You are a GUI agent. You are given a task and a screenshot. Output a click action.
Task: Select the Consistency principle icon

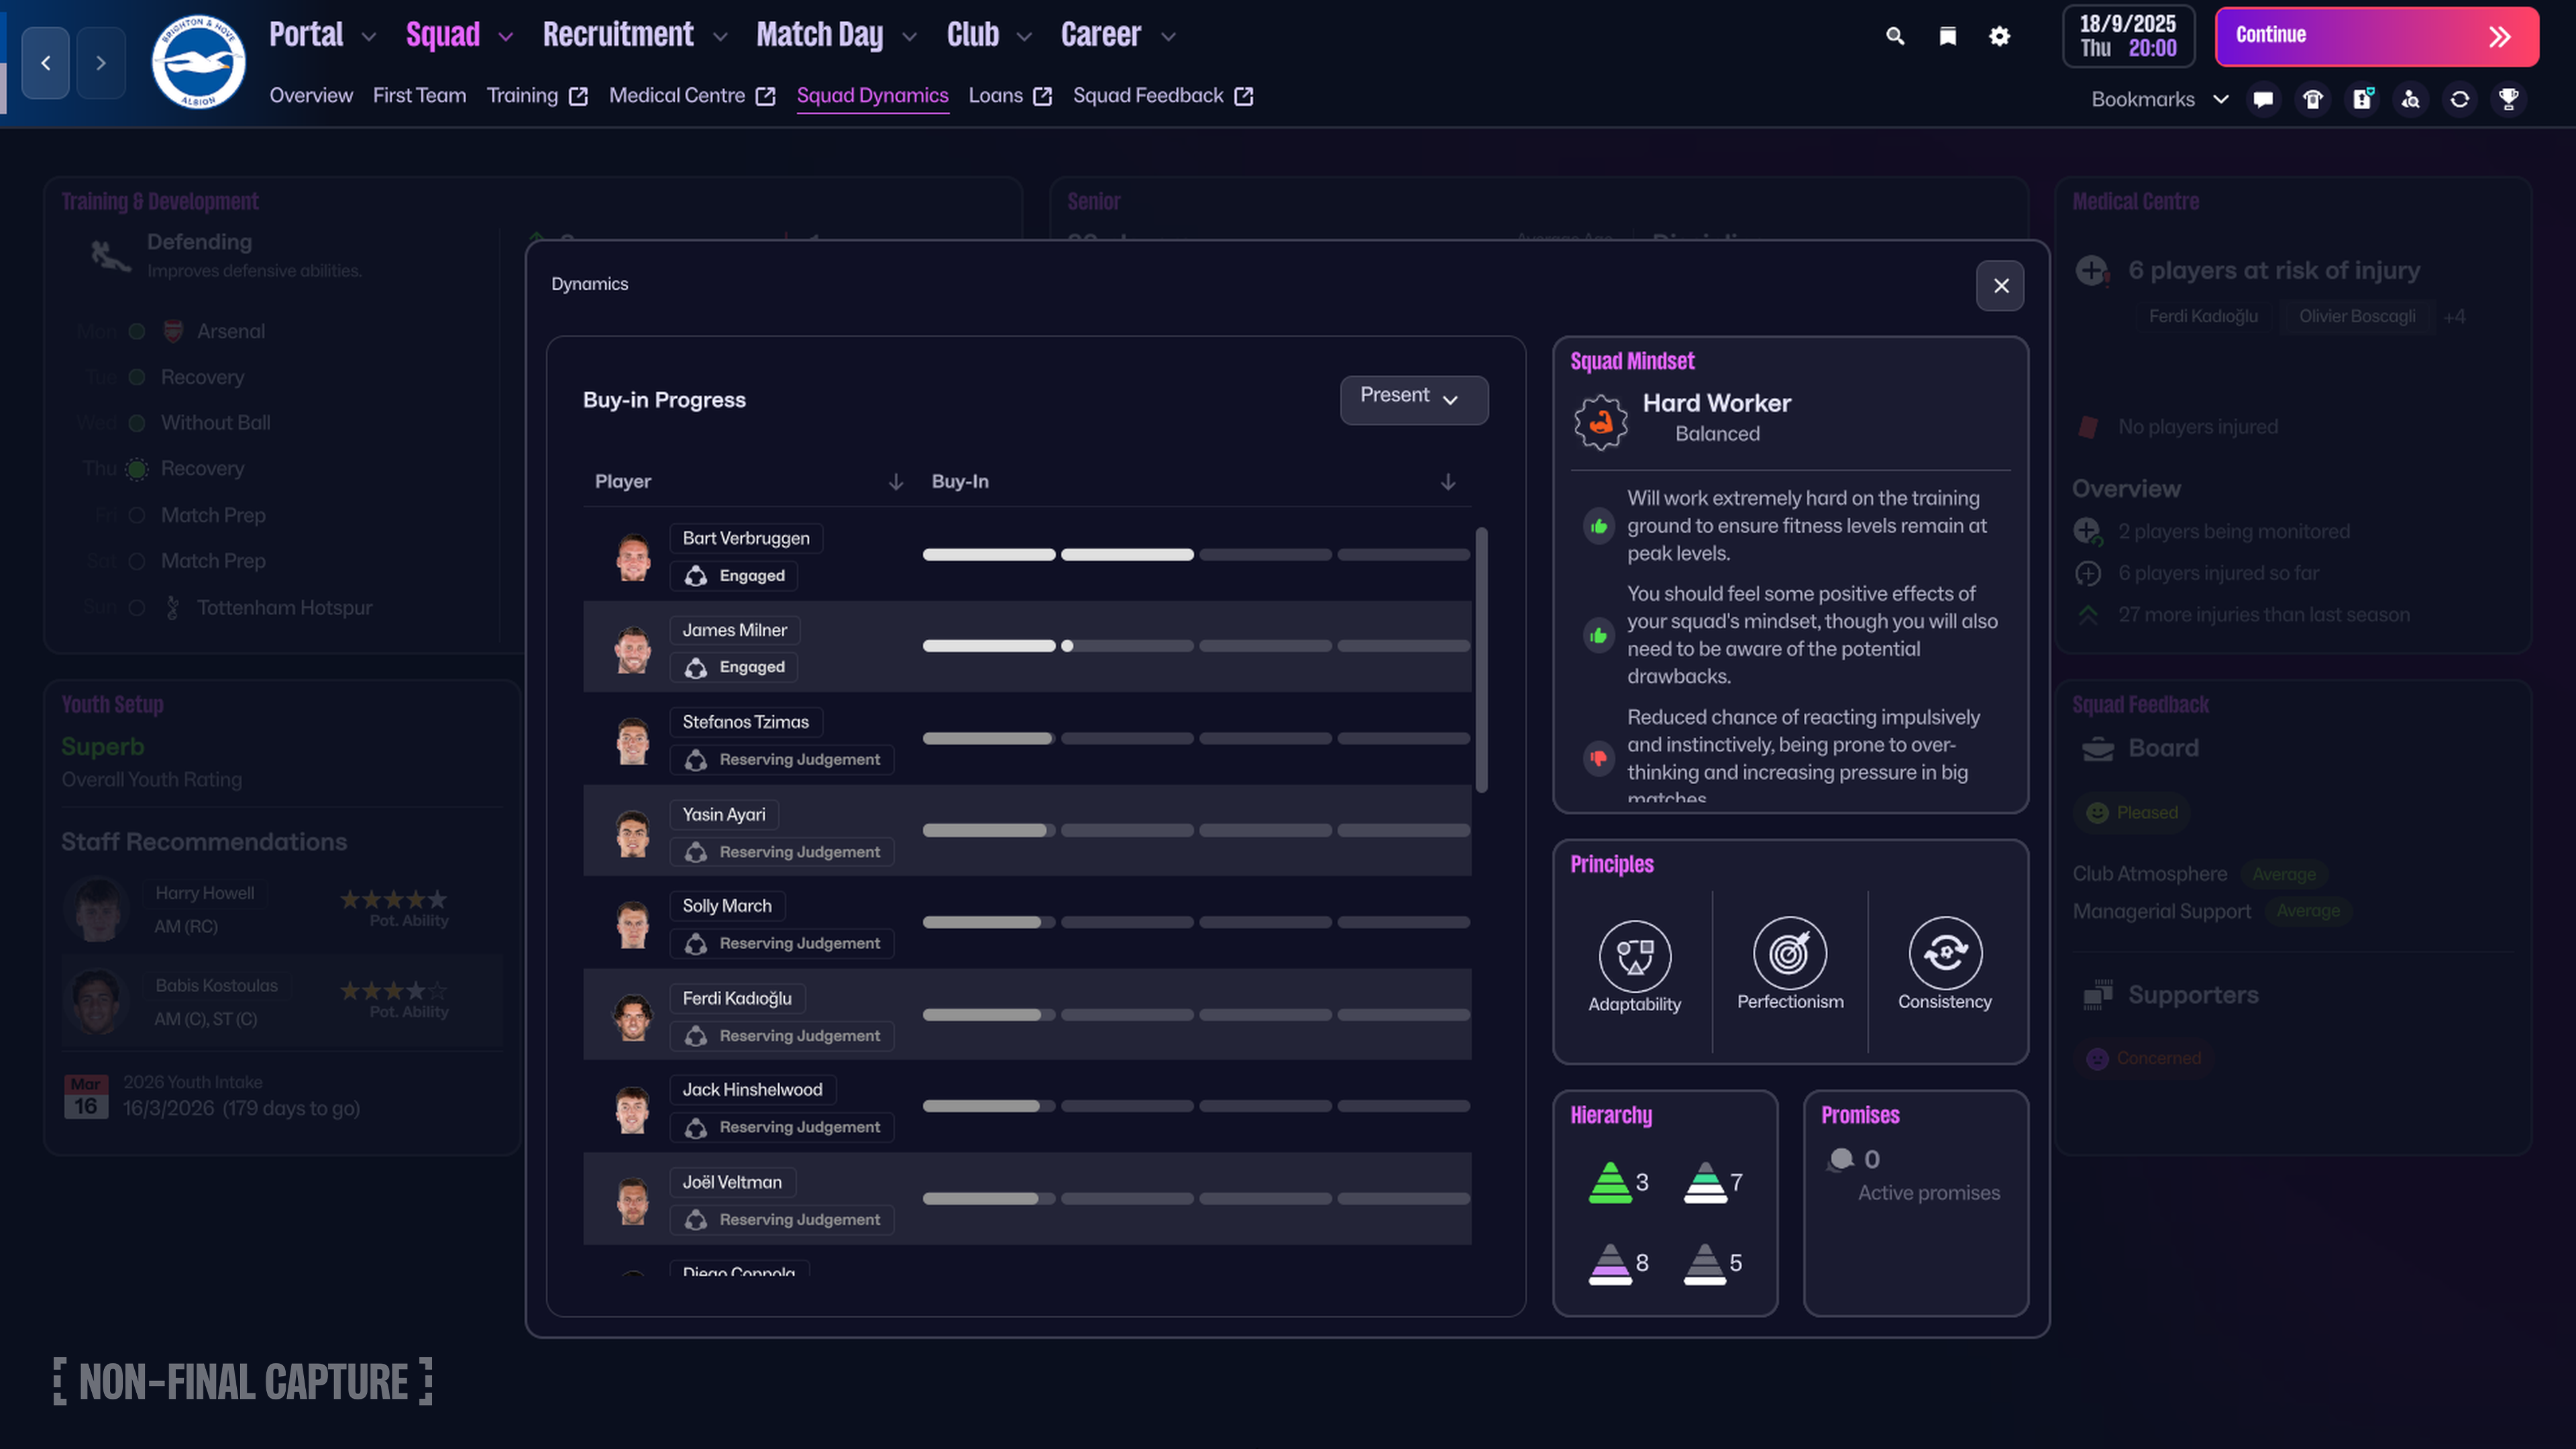click(1943, 957)
